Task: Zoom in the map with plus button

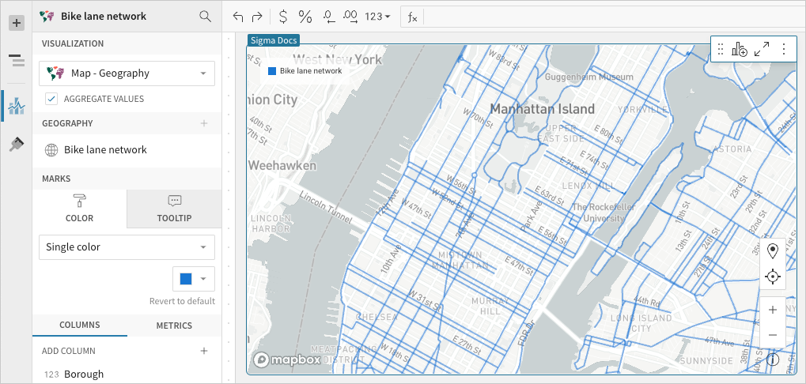Action: coord(772,310)
